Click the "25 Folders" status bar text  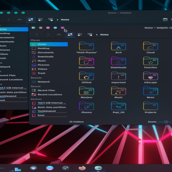(x=77, y=122)
